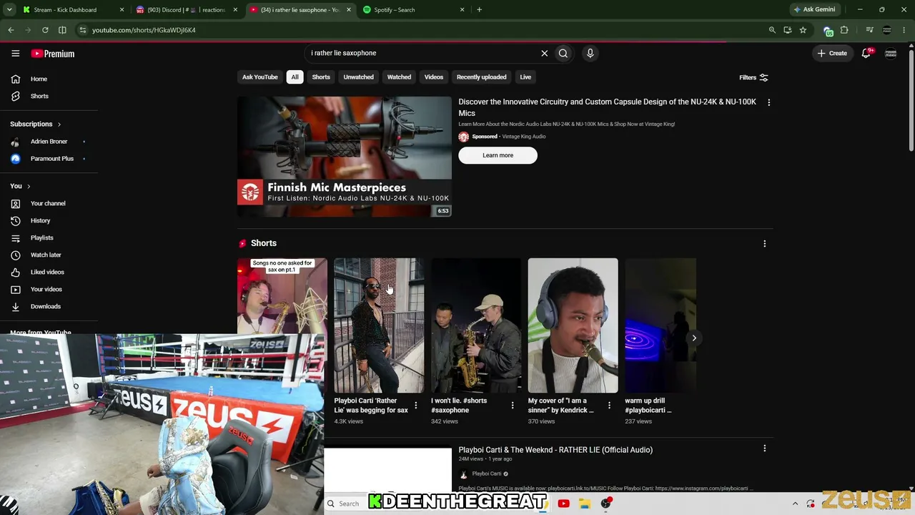Open the Create menu
Viewport: 915px width, 515px height.
pyautogui.click(x=832, y=53)
